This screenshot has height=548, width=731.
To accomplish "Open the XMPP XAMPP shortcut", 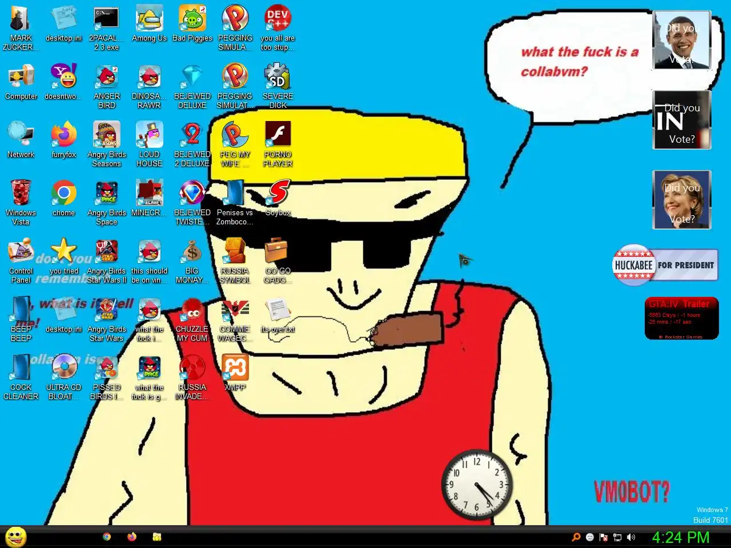I will [x=235, y=373].
